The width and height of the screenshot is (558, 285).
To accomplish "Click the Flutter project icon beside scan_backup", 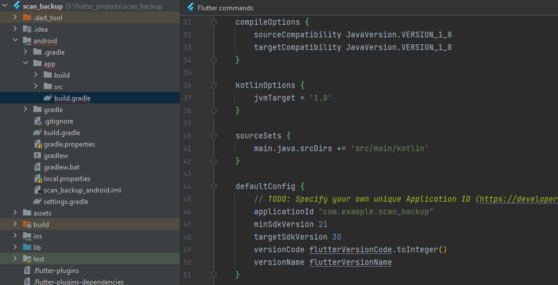I will [x=16, y=6].
